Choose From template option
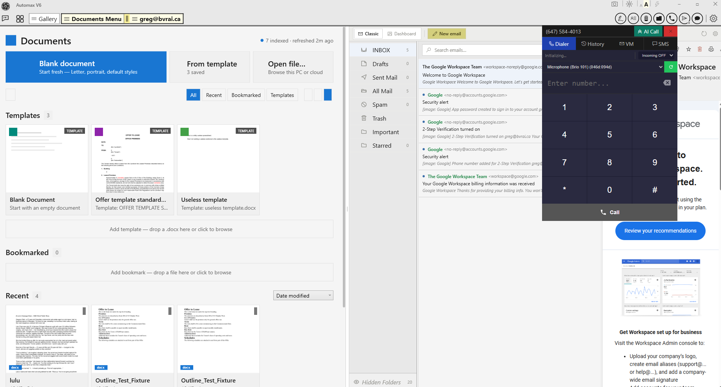This screenshot has height=387, width=721. pos(210,67)
